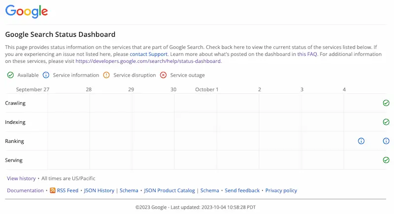Click the Service disruption legend label
This screenshot has height=214, width=394.
[134, 75]
